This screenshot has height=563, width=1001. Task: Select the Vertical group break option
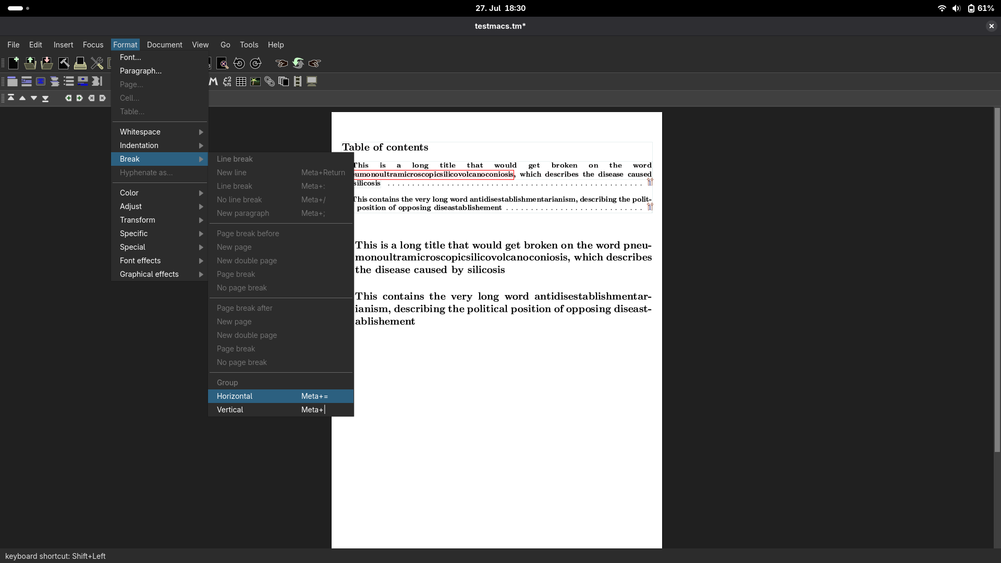(281, 410)
